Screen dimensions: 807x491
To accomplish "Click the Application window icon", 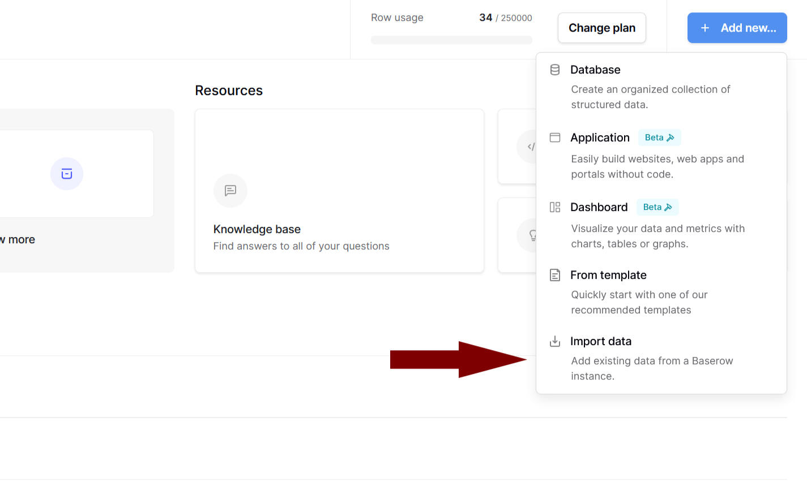I will click(555, 137).
